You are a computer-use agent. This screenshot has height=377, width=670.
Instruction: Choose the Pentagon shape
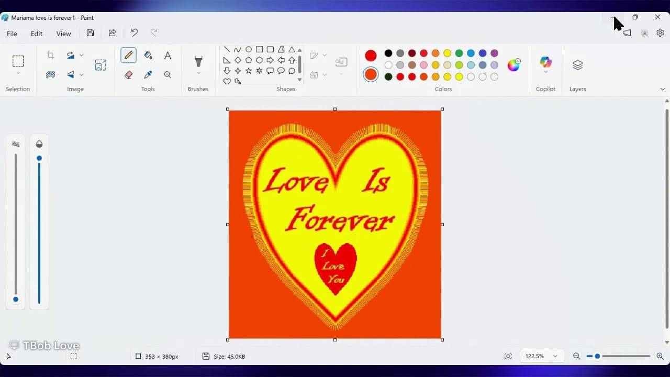(249, 60)
